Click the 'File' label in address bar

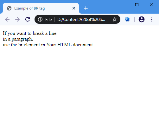coord(48,19)
